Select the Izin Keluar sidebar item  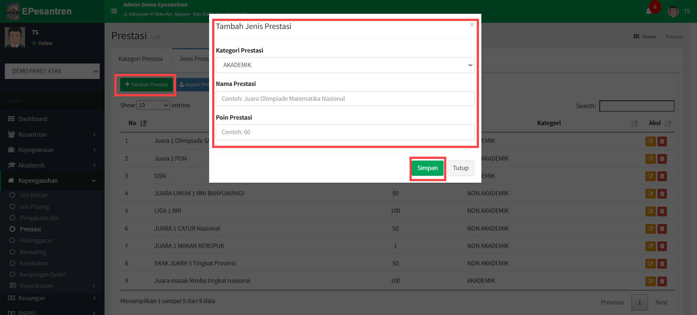pyautogui.click(x=34, y=195)
